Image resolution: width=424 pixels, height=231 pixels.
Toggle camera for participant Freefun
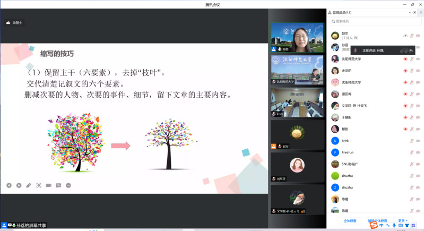[x=418, y=152]
